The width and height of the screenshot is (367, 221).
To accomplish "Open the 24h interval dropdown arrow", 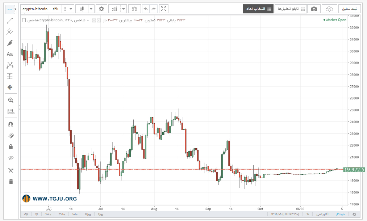I will (x=71, y=9).
